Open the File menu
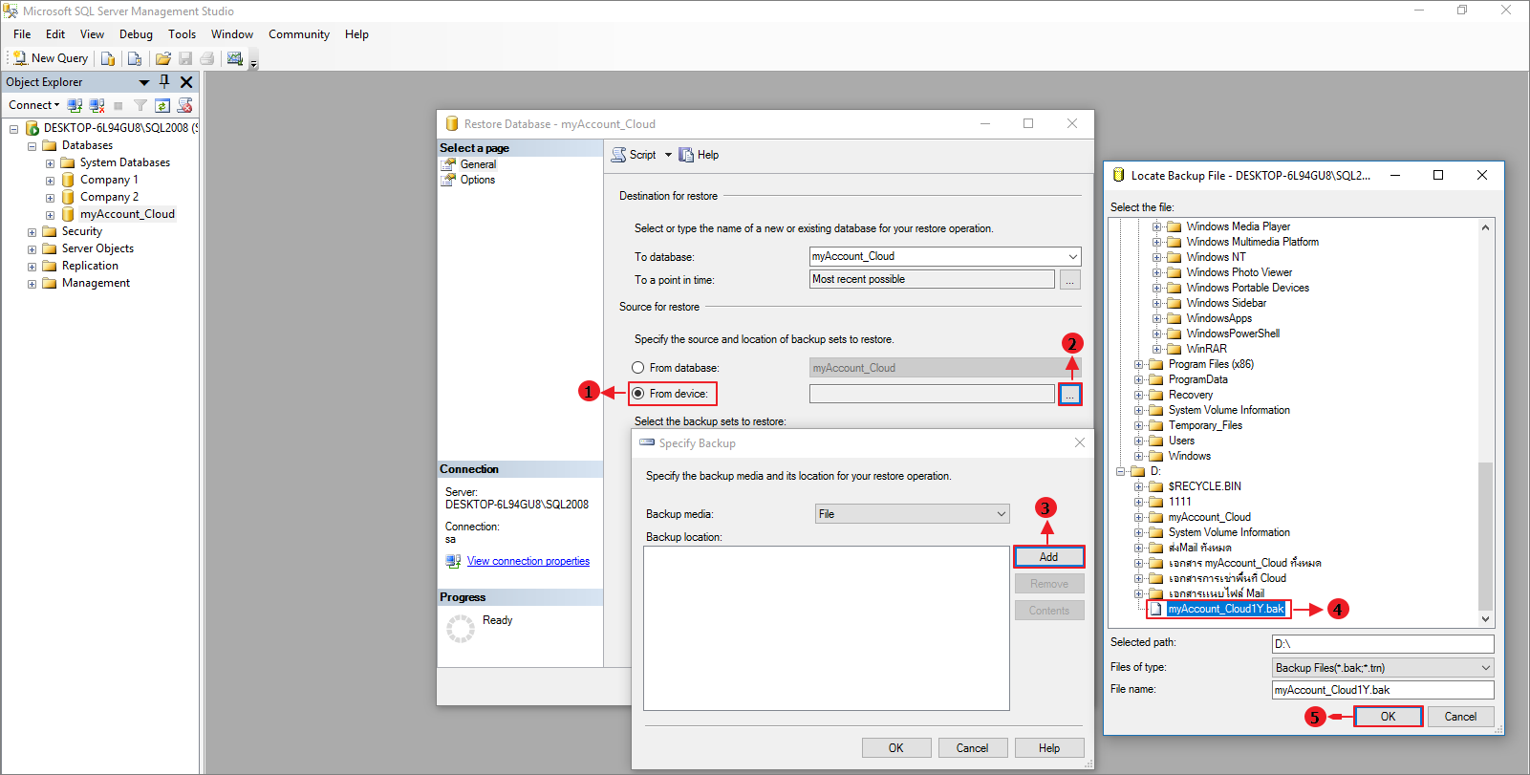 click(x=22, y=34)
